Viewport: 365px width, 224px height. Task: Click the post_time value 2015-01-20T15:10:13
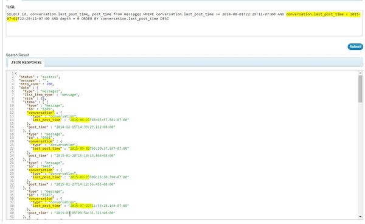click(85, 156)
